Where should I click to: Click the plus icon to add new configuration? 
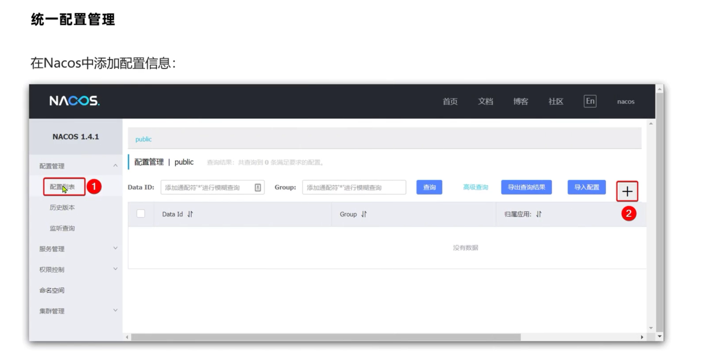coord(627,191)
